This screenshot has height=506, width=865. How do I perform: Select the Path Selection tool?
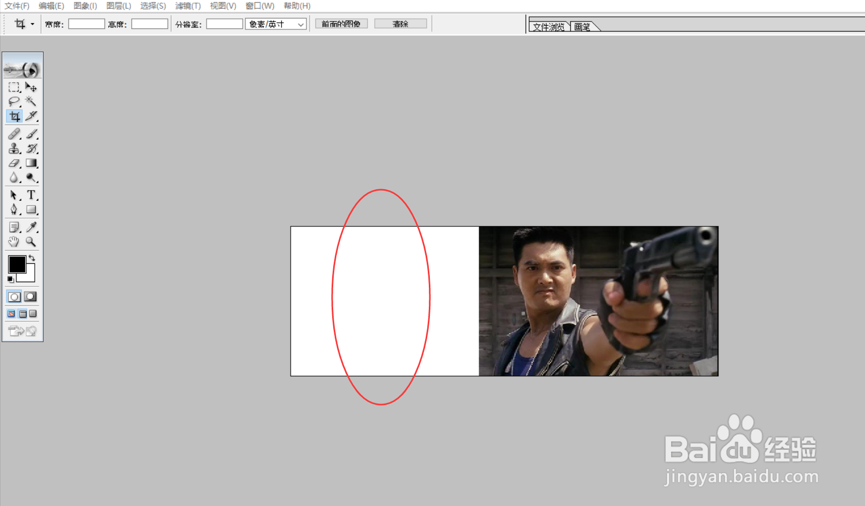coord(14,195)
